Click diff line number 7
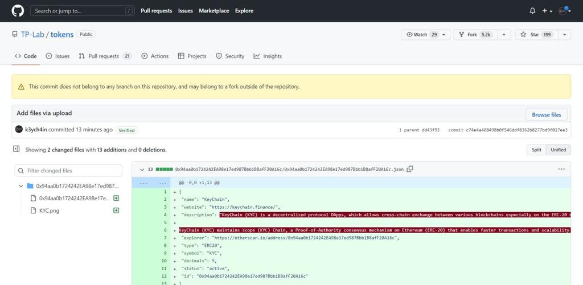 [165, 238]
